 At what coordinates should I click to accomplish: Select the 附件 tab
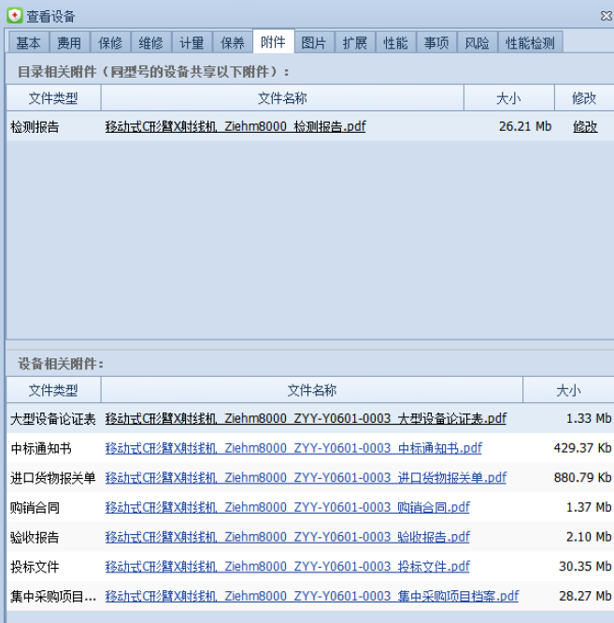click(x=274, y=41)
